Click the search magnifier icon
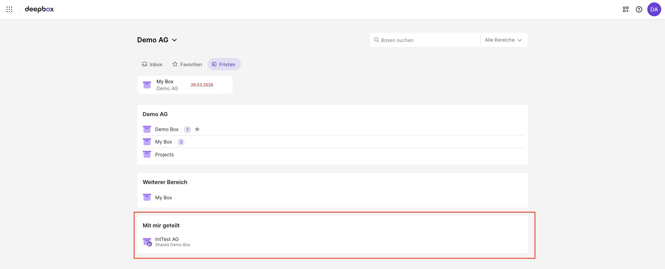Screen dimensions: 665x269 click(376, 40)
